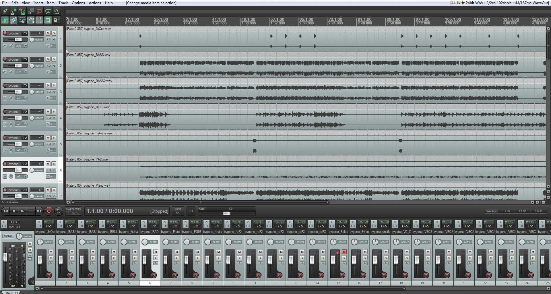Toggle item grouping chain icon
The height and width of the screenshot is (294, 551).
coord(13,20)
